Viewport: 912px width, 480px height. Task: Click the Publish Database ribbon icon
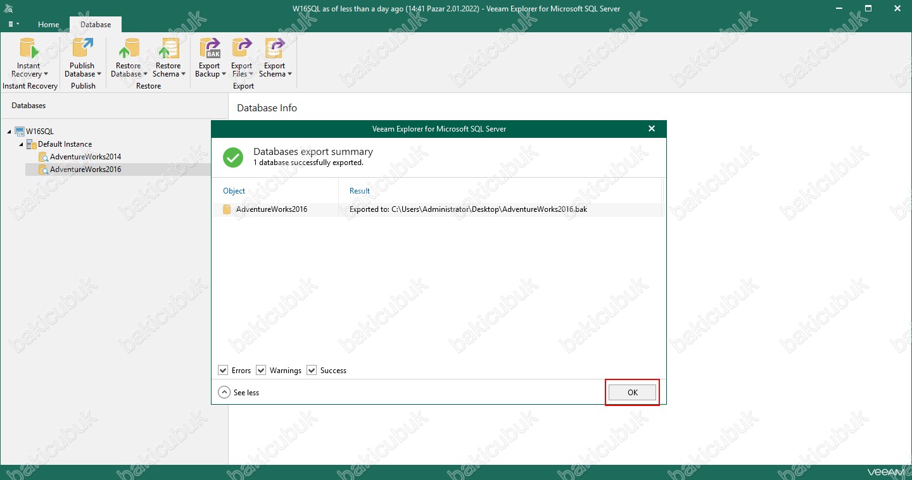pyautogui.click(x=82, y=49)
